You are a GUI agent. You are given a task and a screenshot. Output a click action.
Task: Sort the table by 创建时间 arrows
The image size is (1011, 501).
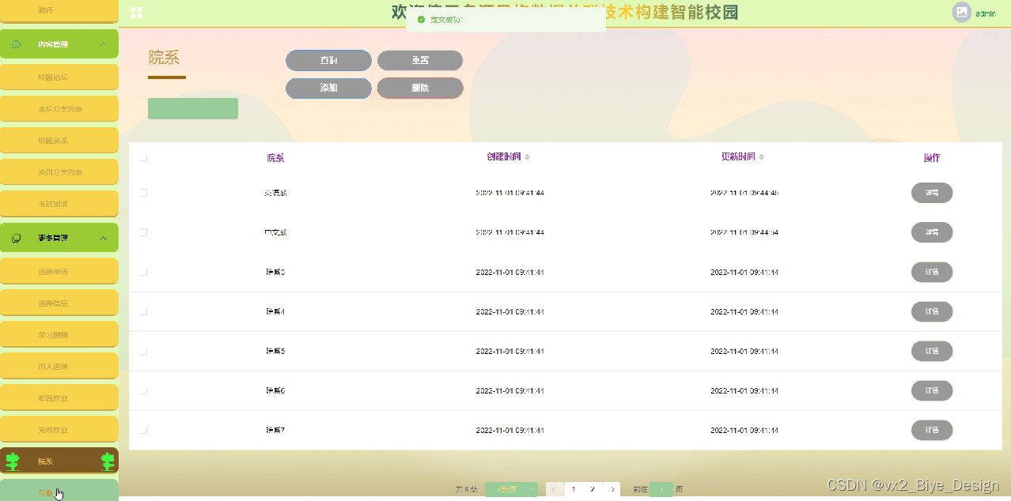tap(528, 157)
